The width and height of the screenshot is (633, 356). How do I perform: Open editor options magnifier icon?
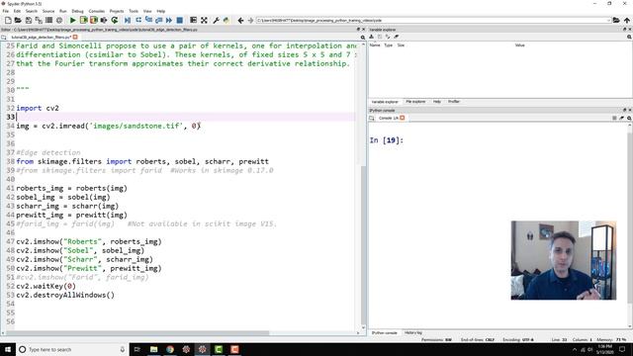(x=363, y=38)
